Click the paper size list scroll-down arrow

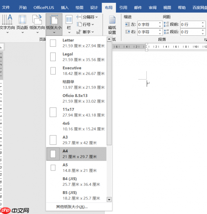point(109,200)
